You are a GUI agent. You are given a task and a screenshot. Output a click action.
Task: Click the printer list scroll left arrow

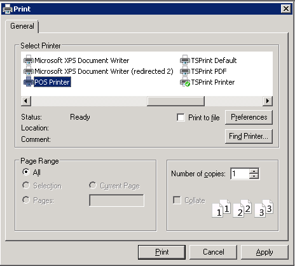26,101
